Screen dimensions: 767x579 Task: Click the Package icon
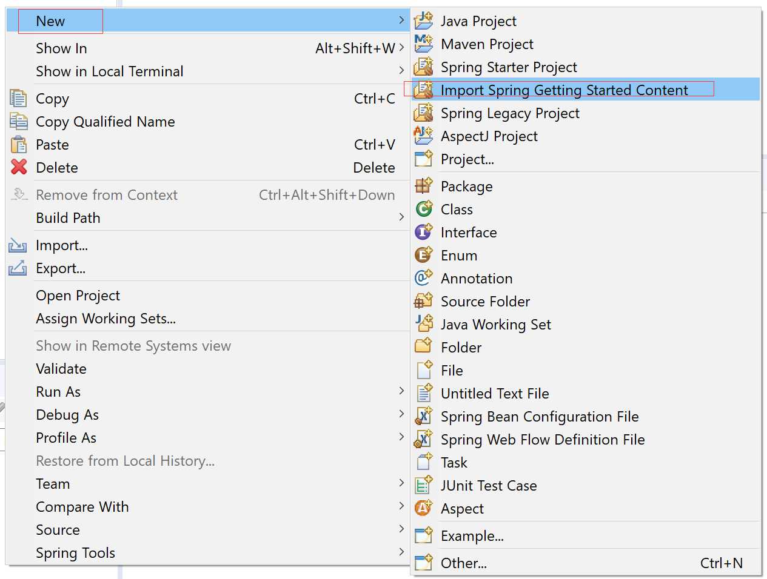(423, 186)
